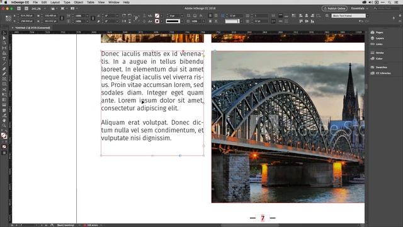This screenshot has height=227, width=403.
Task: Toggle constrain proportions for scaling
Action: point(93,18)
